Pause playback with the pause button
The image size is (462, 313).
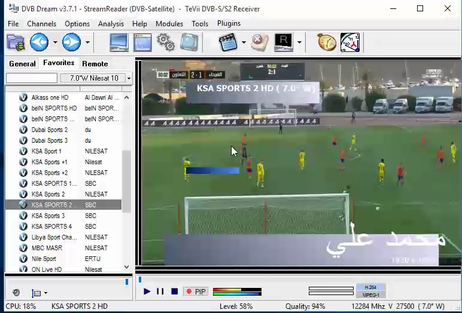coord(160,291)
